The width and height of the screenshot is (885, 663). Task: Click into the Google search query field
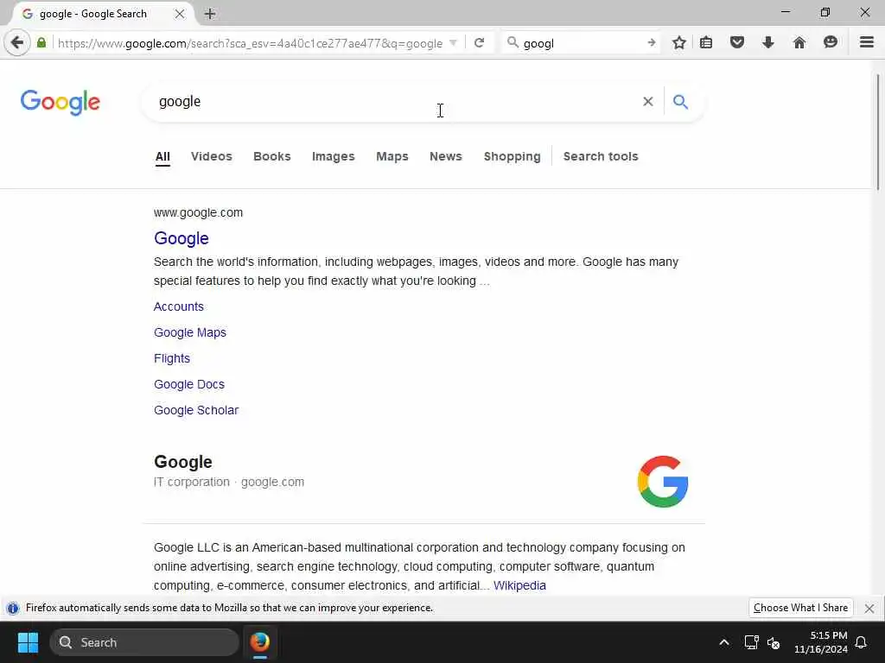coord(395,102)
